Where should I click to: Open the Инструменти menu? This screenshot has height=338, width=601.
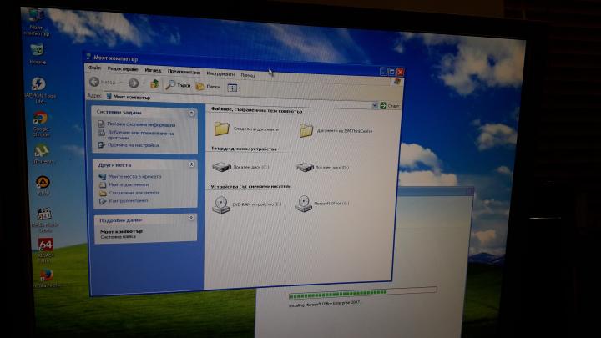tap(220, 73)
